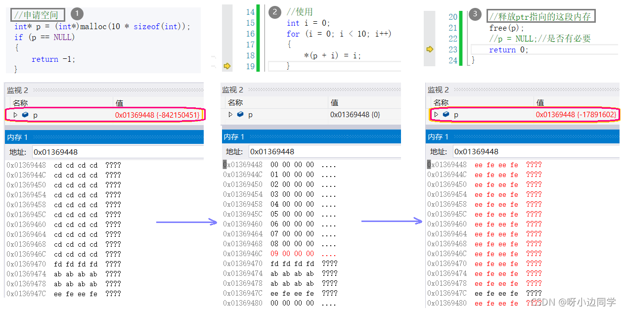
Task: Click the cube icon beside p {0}
Action: 240,115
